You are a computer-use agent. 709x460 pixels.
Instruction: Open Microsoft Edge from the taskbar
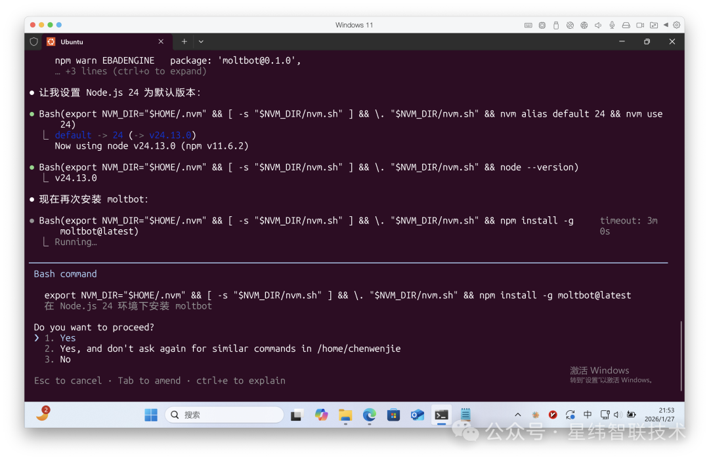point(370,415)
